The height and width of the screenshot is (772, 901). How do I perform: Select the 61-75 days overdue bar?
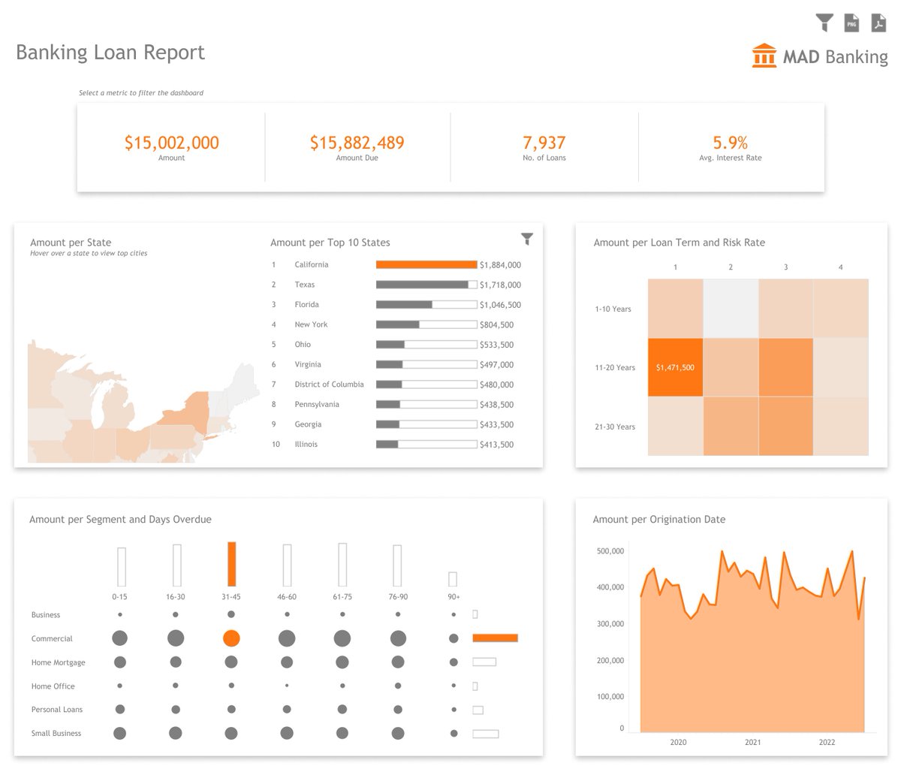342,565
